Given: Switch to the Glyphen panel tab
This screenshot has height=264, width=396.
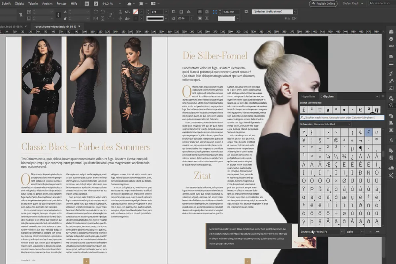Looking at the screenshot, I should coord(327,96).
